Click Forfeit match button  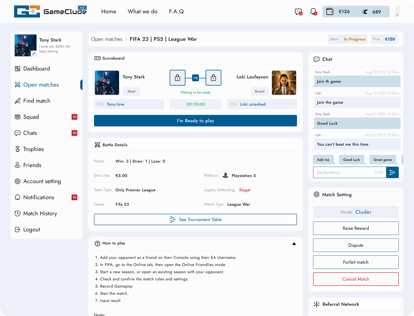(356, 262)
